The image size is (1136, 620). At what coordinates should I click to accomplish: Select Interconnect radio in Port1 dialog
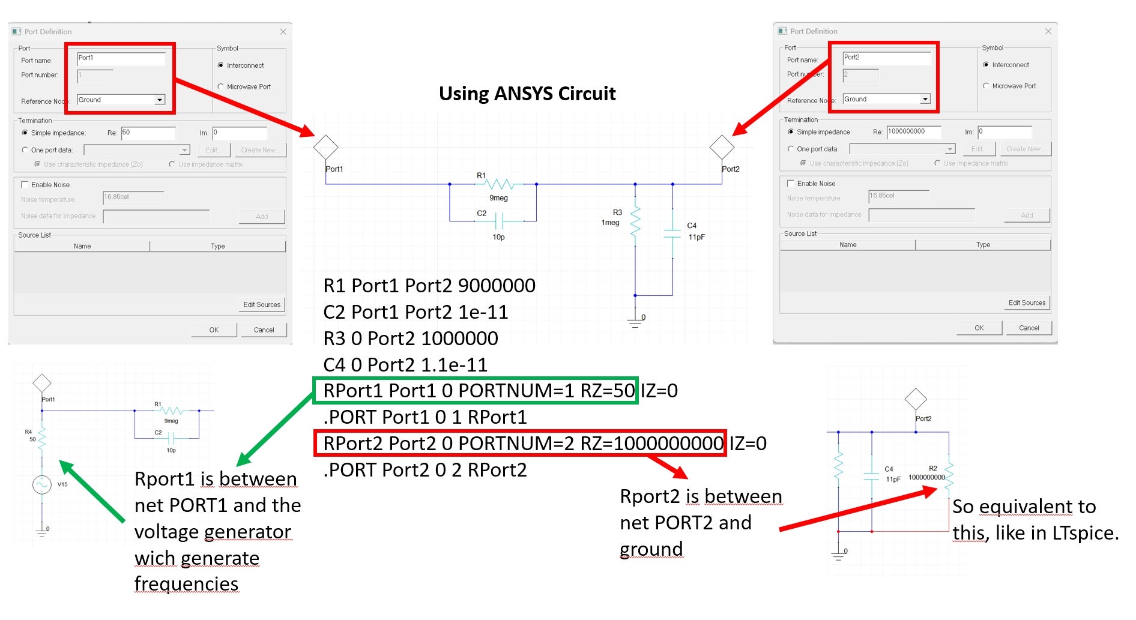221,65
